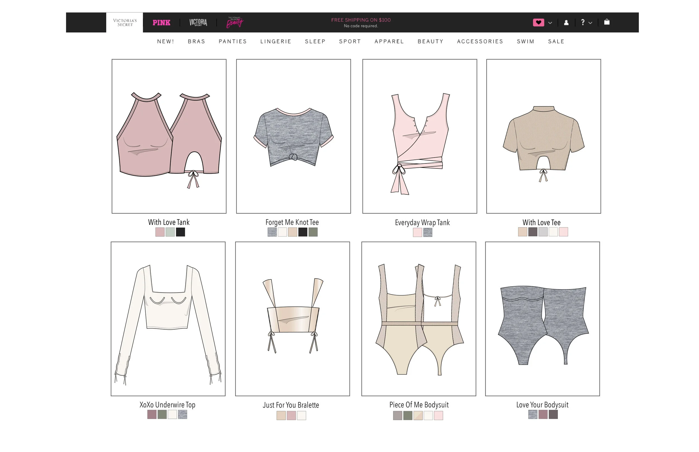Open the account profile icon

coord(566,22)
